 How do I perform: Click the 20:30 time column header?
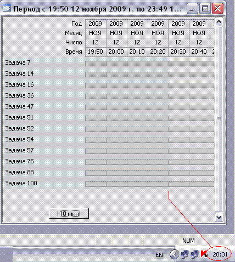pos(178,52)
